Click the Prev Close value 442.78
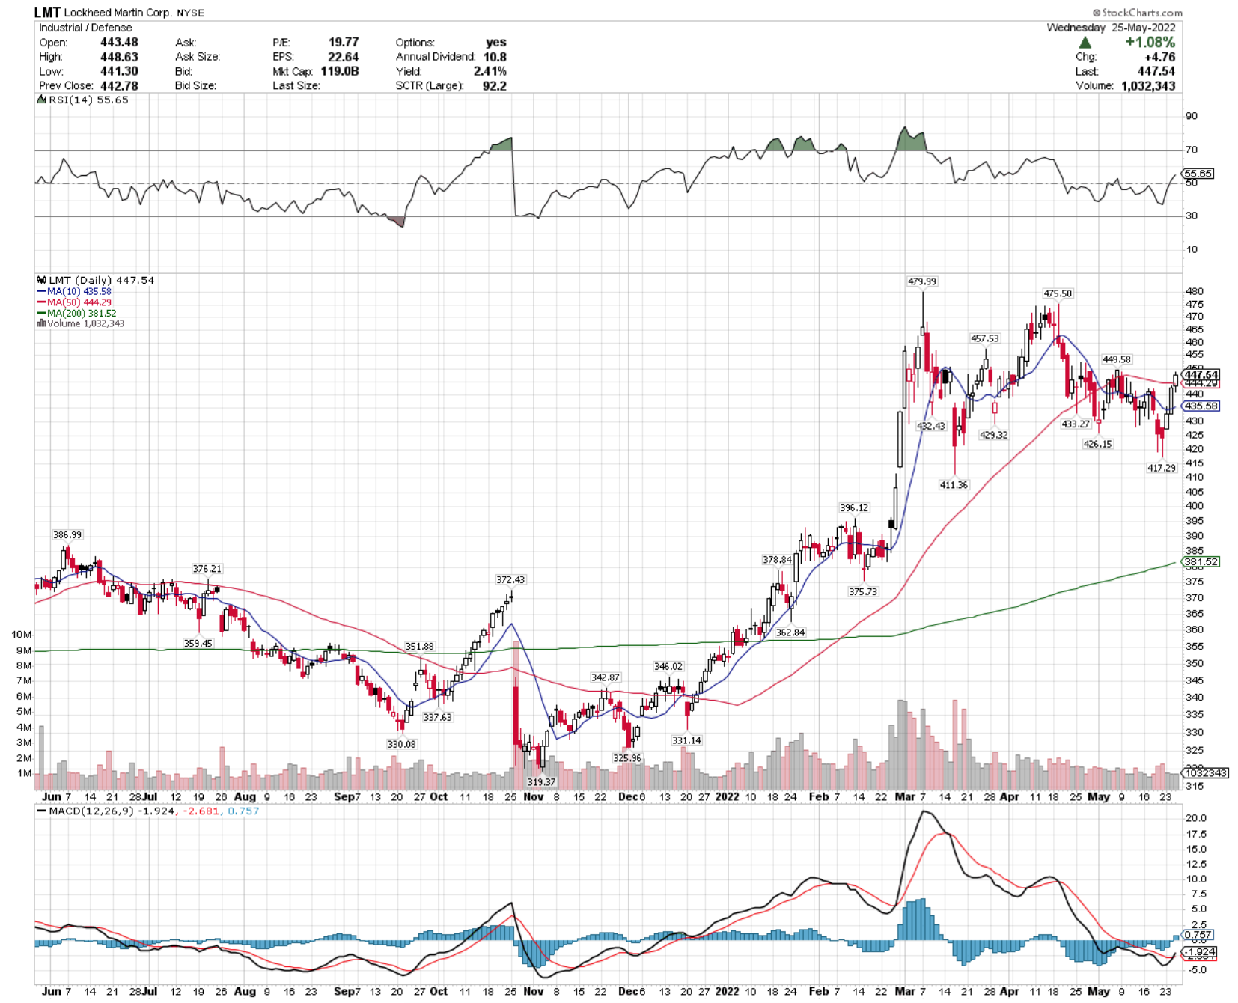Image resolution: width=1238 pixels, height=1003 pixels. pyautogui.click(x=119, y=85)
